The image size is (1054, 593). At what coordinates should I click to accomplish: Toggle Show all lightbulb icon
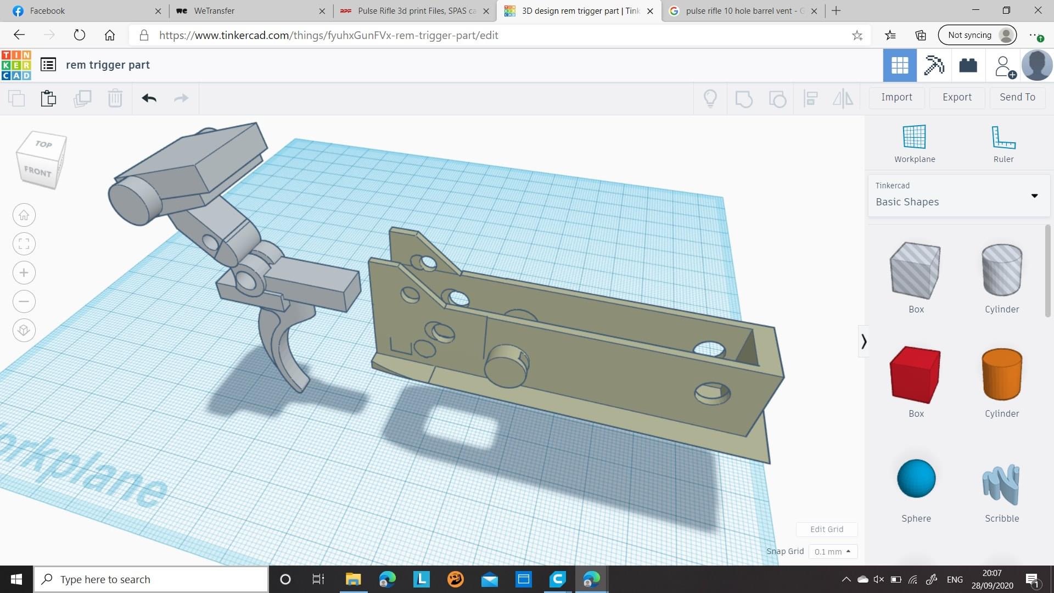tap(710, 98)
